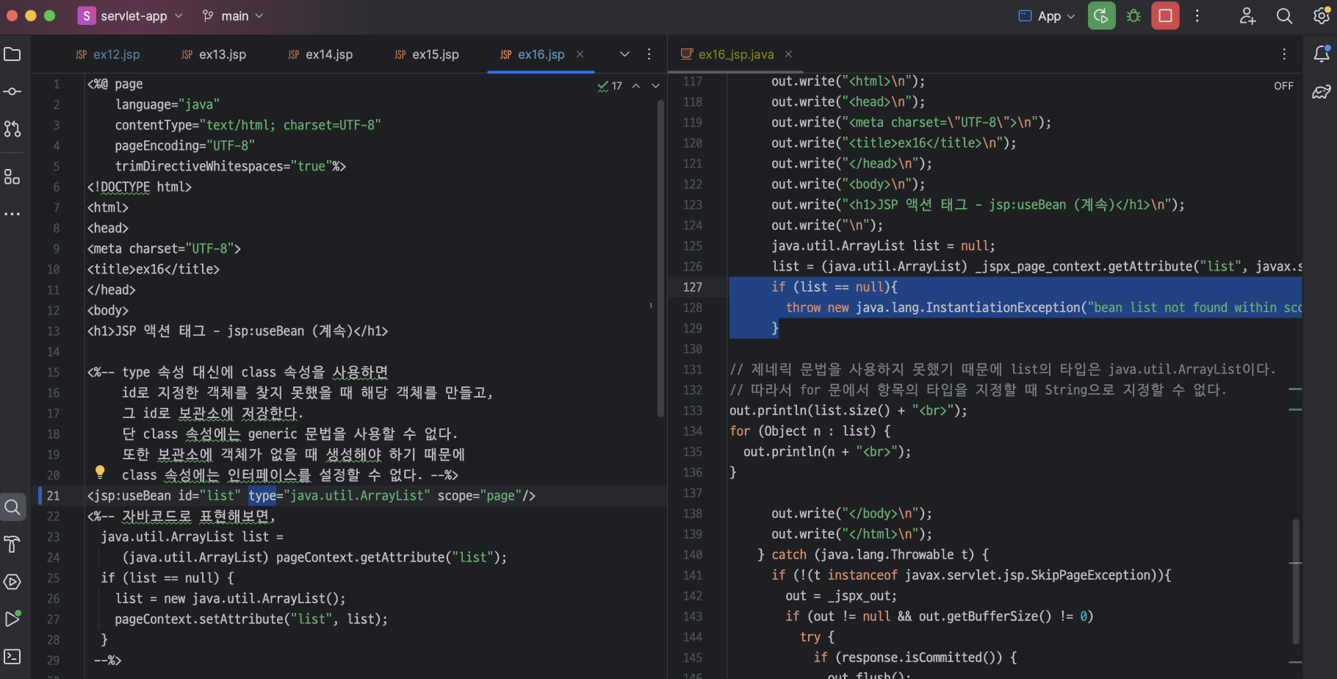The image size is (1337, 679).
Task: Open the Build hammer tool window
Action: click(12, 545)
